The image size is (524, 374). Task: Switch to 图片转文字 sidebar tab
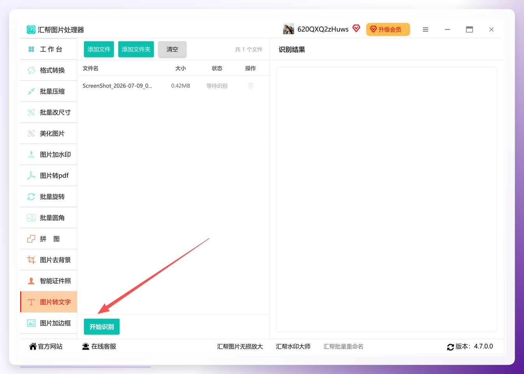coord(49,302)
